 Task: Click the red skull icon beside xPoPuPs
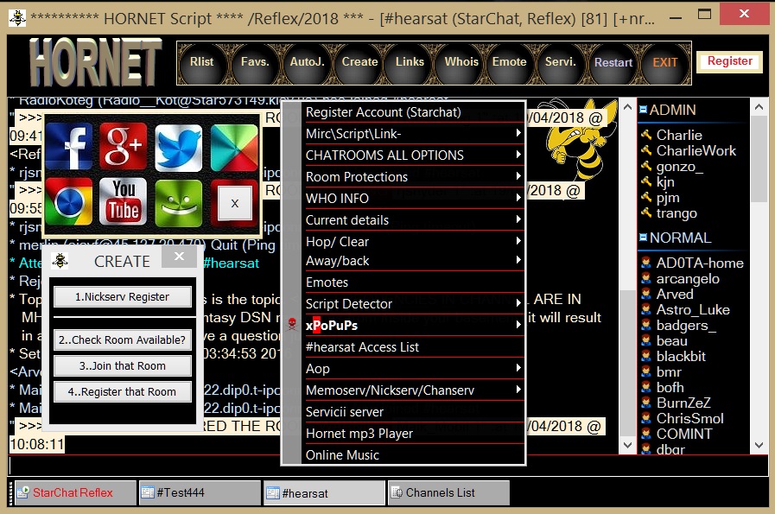pyautogui.click(x=292, y=324)
